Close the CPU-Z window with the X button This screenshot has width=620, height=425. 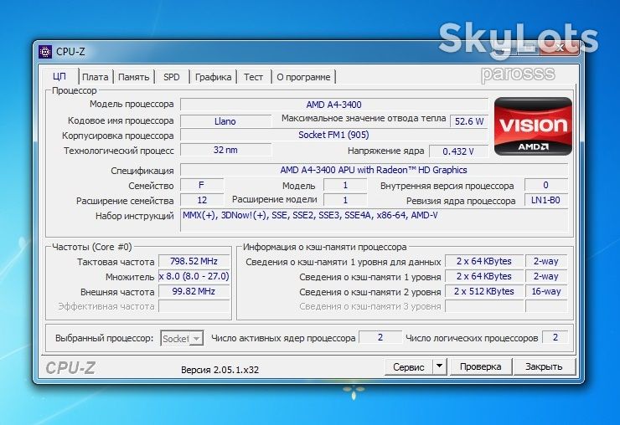[x=561, y=48]
